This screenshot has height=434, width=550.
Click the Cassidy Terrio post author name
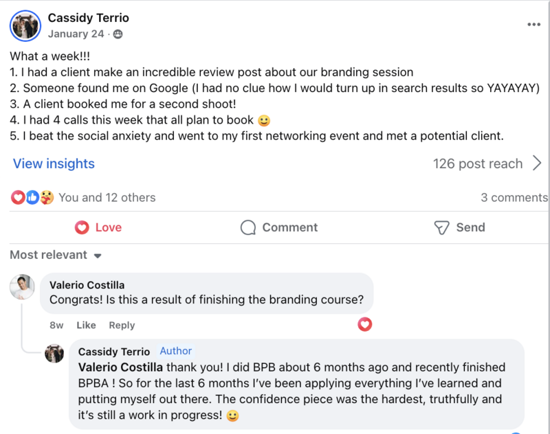pos(88,18)
